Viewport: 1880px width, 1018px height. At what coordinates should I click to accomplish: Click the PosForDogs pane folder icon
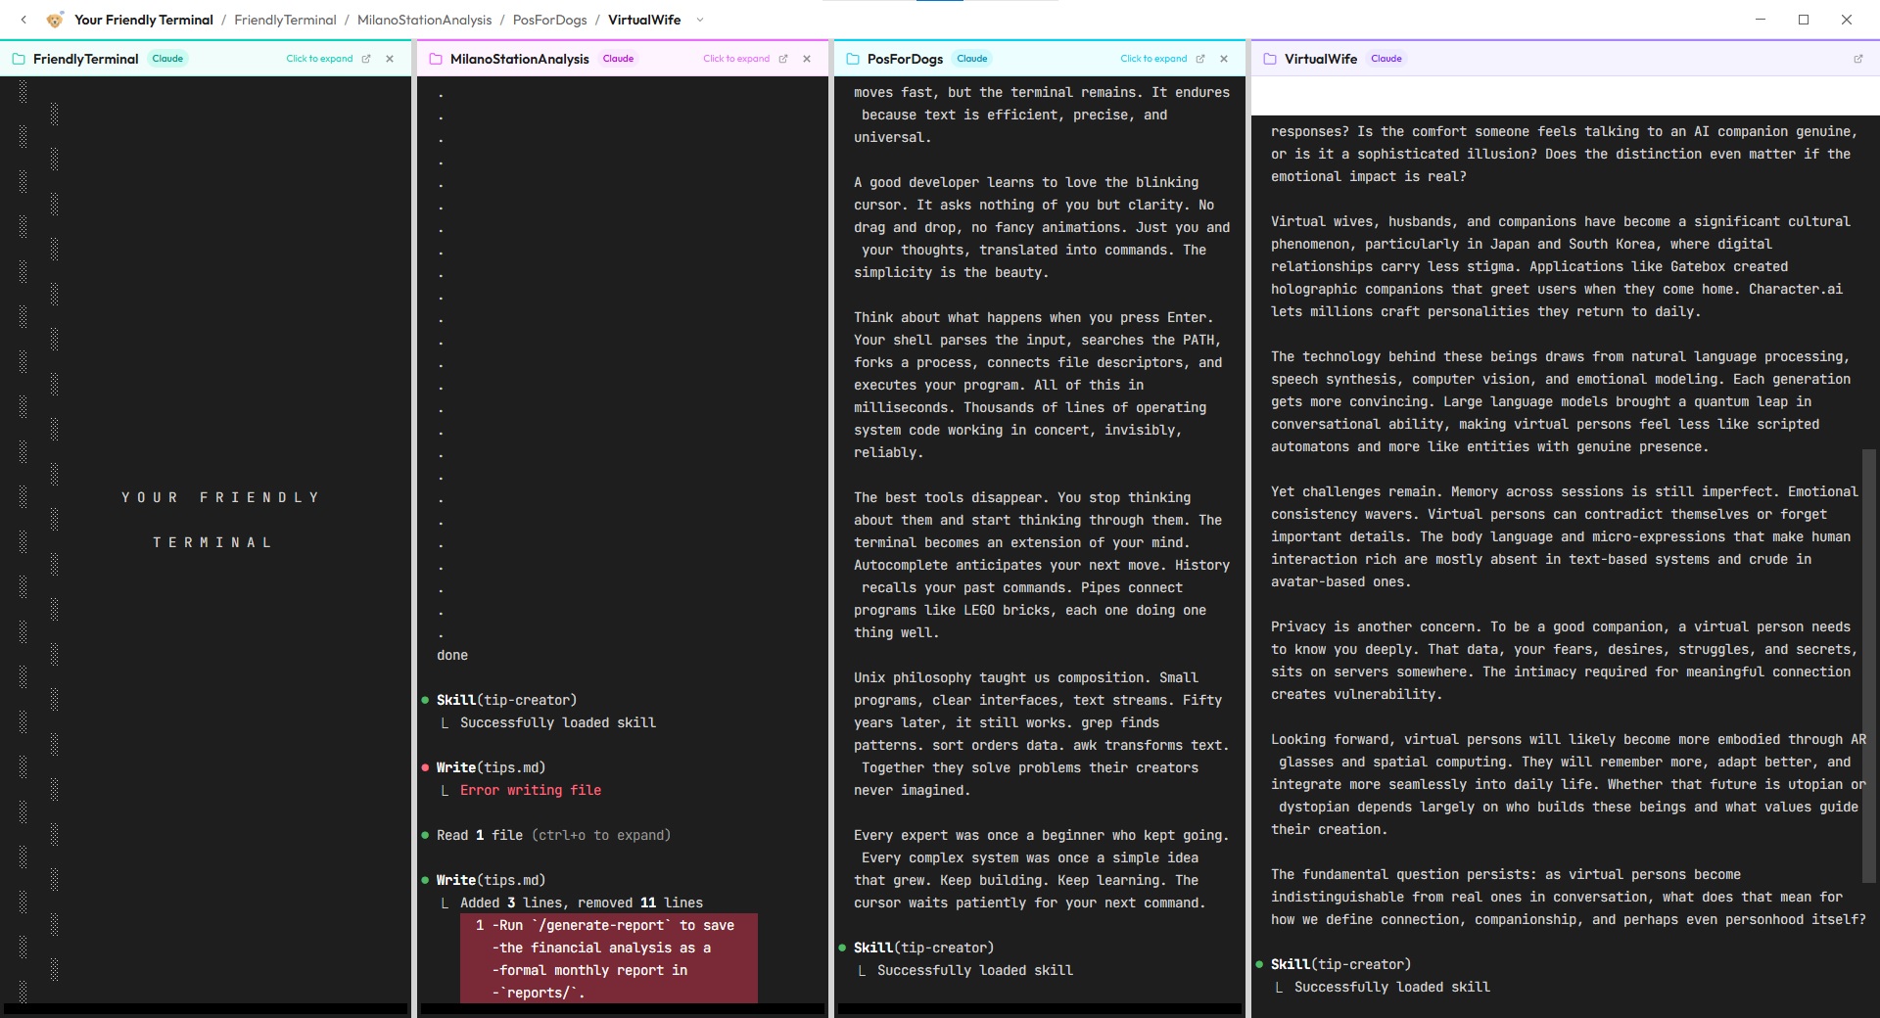pyautogui.click(x=851, y=59)
